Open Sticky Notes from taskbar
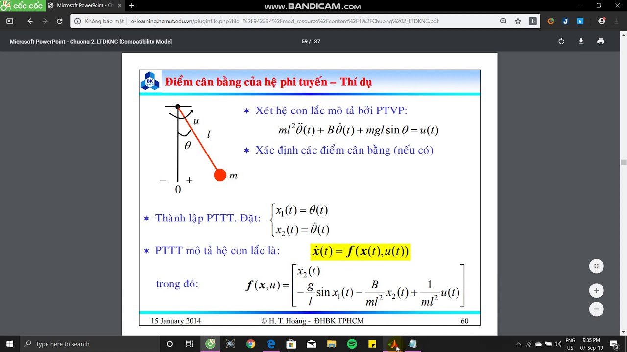This screenshot has width=627, height=352. click(372, 344)
